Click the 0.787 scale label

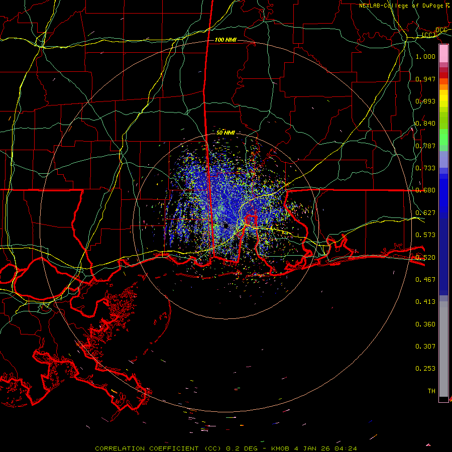click(x=425, y=146)
